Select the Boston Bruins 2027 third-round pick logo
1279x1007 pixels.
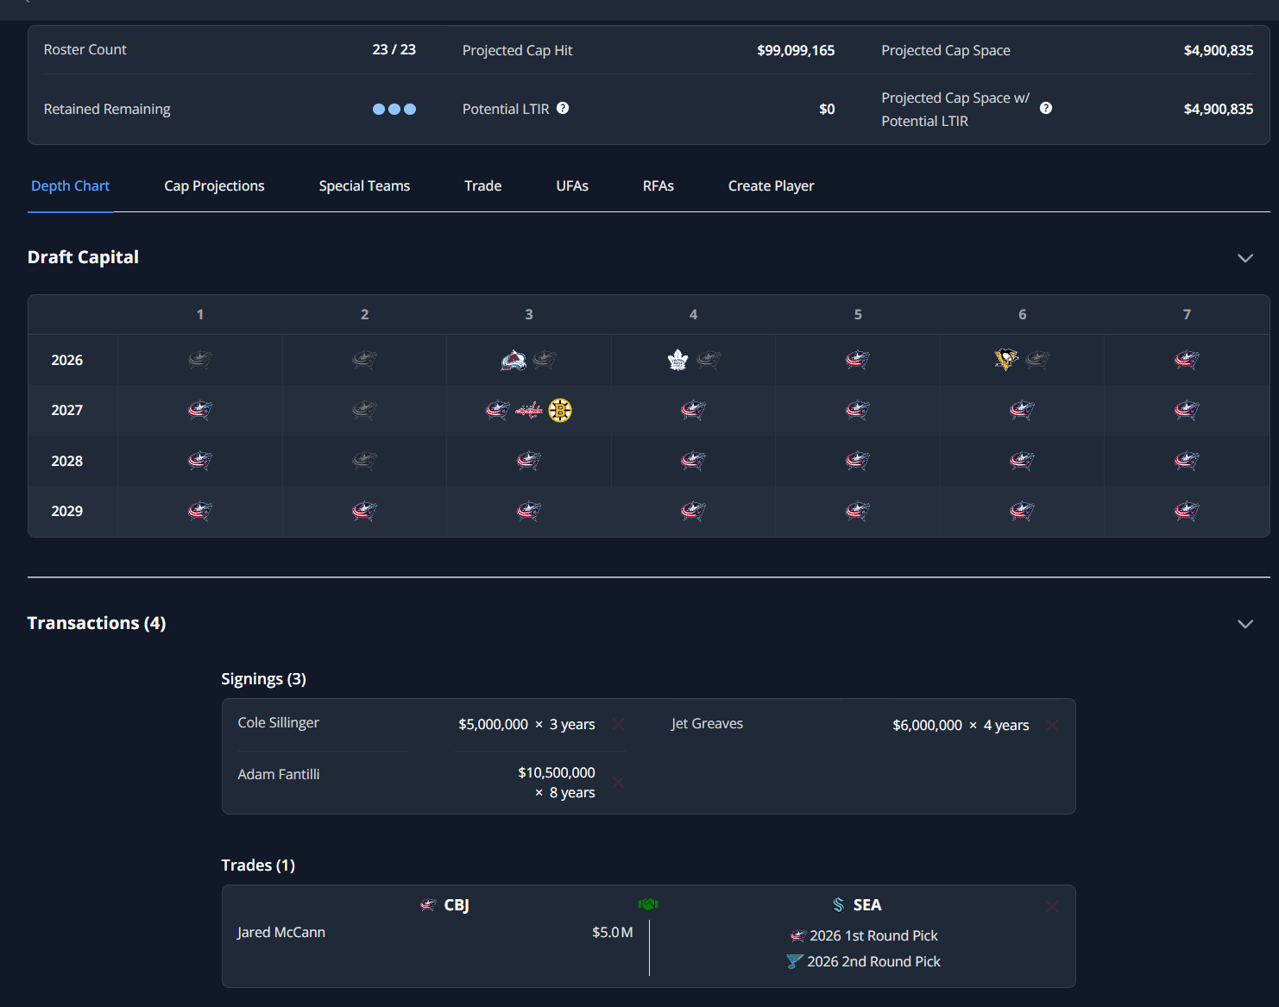(x=561, y=410)
